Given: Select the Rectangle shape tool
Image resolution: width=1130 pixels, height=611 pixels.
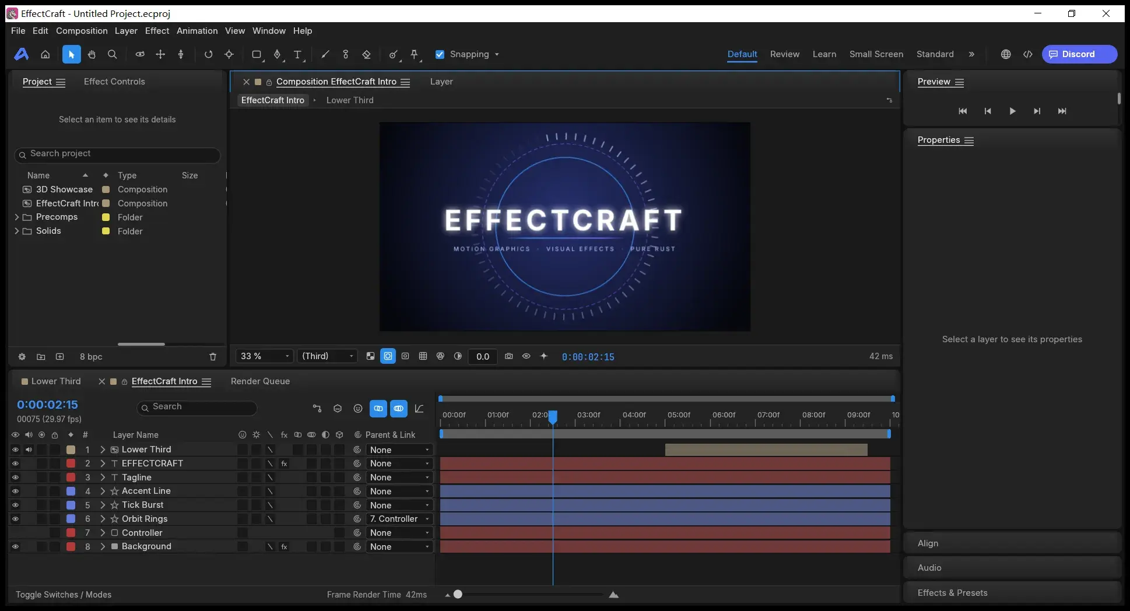Looking at the screenshot, I should tap(256, 54).
